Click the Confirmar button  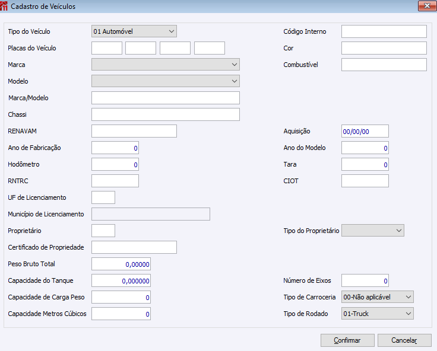tap(347, 340)
